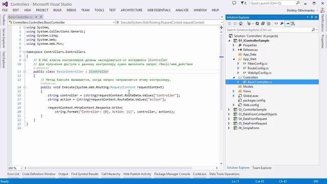Expand the 02_ControllerSample project
Viewport: 327px width, 184px height.
[229, 109]
